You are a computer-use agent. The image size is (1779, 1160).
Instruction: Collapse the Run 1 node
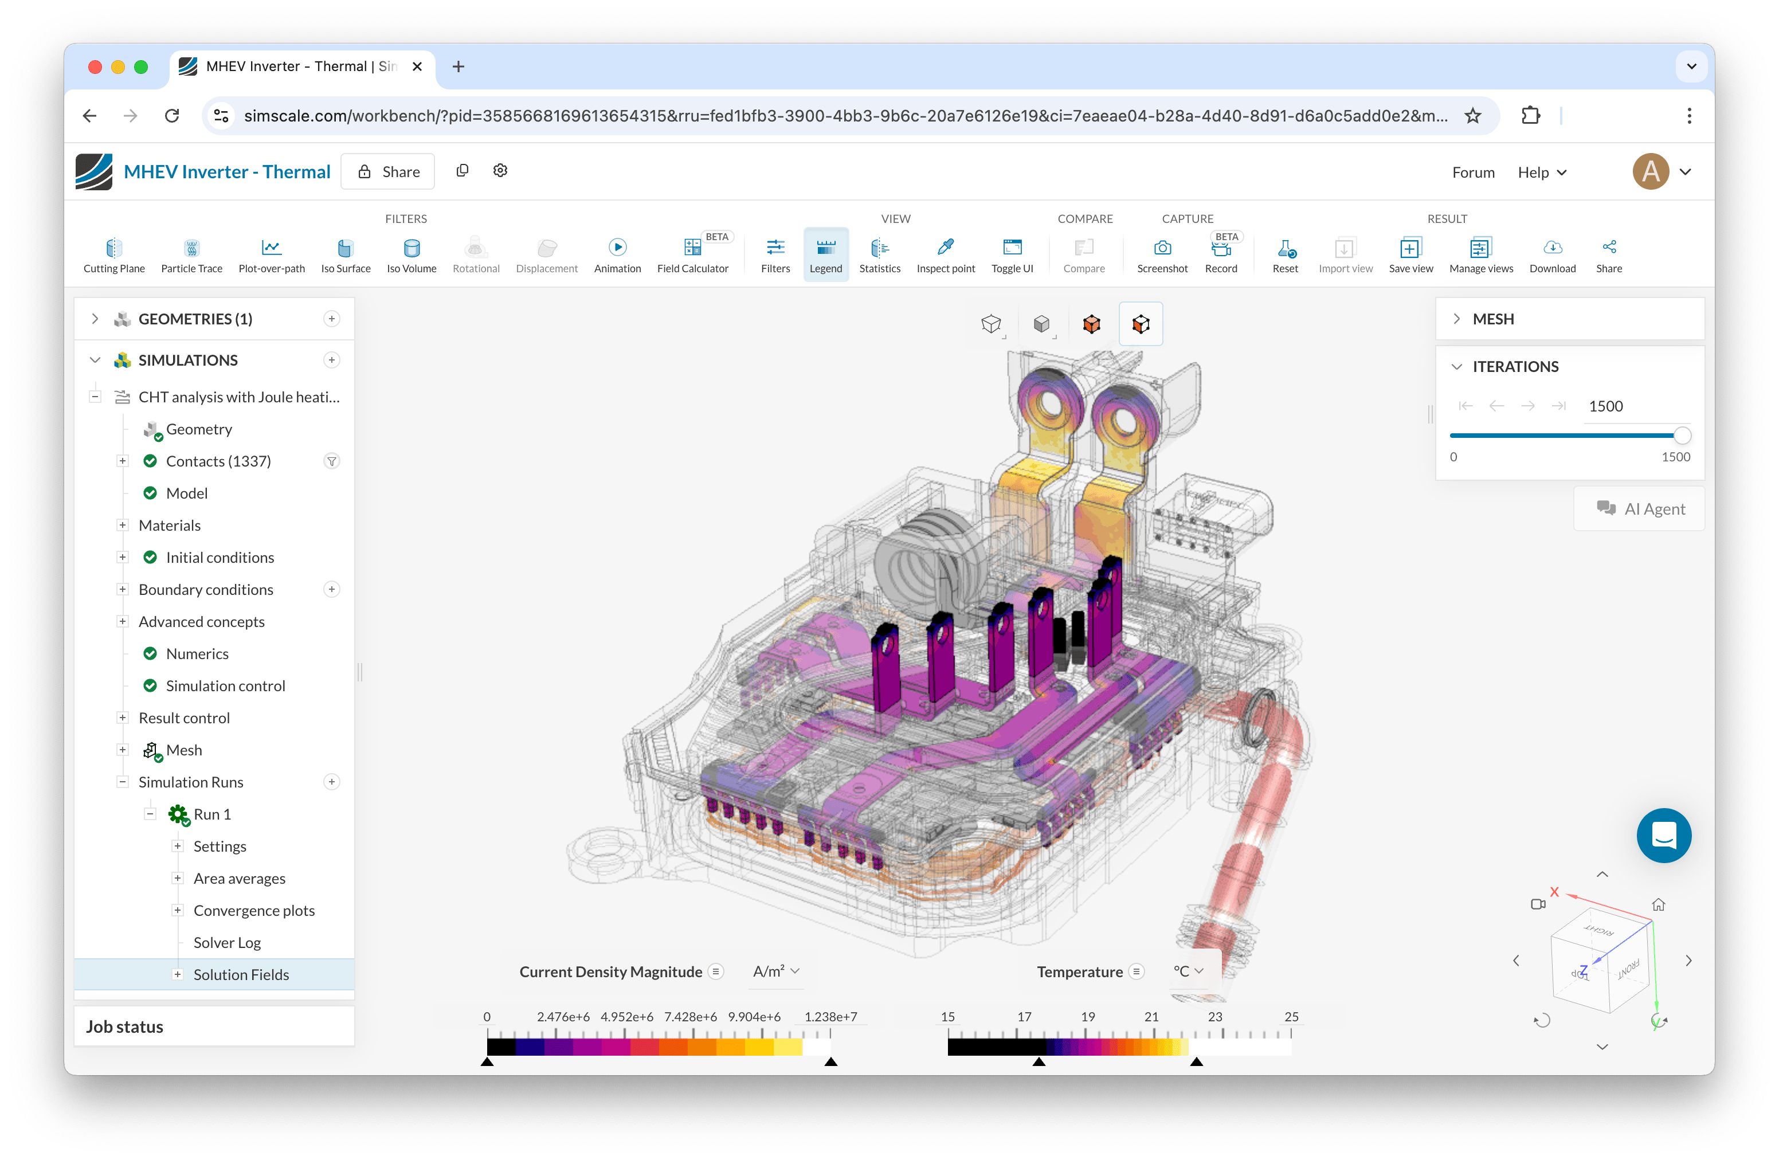[x=150, y=814]
